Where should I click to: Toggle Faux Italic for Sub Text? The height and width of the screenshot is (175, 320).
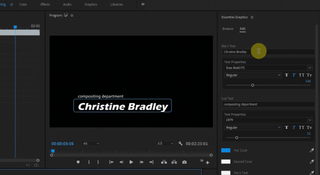coord(294,127)
